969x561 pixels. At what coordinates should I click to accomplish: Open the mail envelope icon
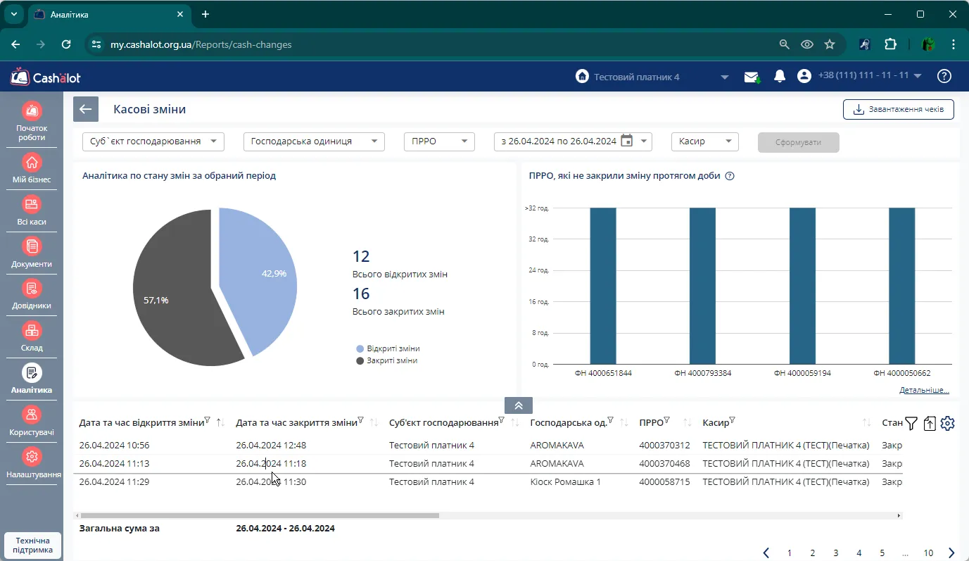click(752, 77)
